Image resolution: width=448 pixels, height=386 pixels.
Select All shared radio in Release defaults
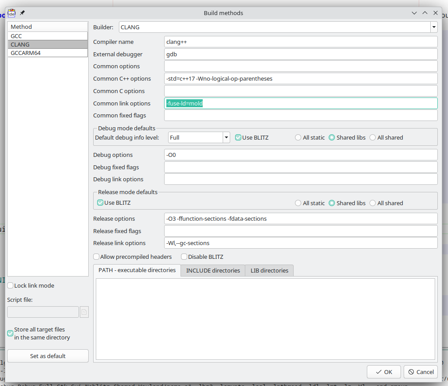pyautogui.click(x=373, y=203)
